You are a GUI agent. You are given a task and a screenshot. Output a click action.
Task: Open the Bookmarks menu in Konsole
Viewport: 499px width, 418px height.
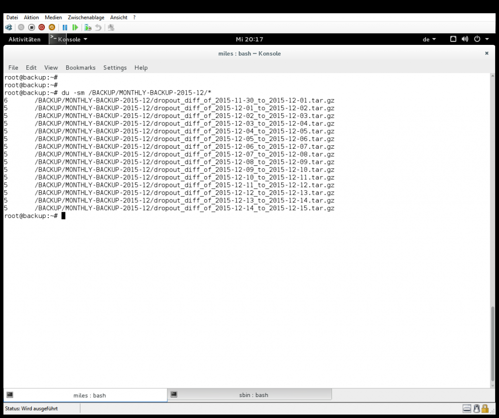[x=80, y=67]
